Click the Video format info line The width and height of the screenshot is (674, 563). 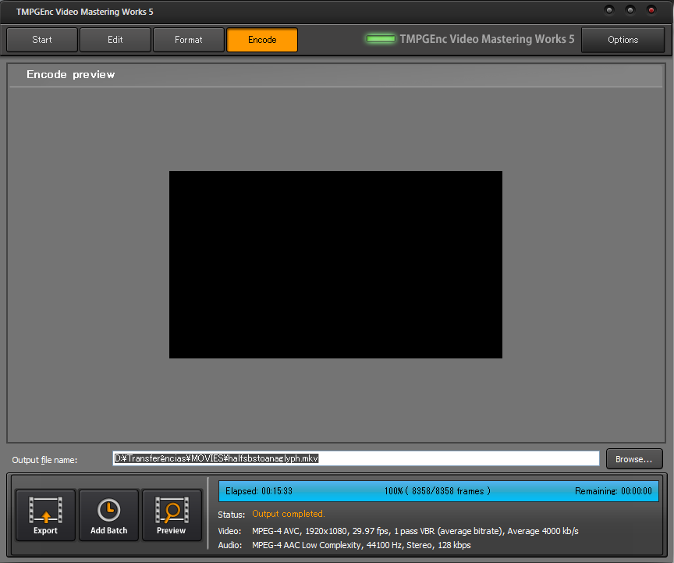click(x=415, y=531)
